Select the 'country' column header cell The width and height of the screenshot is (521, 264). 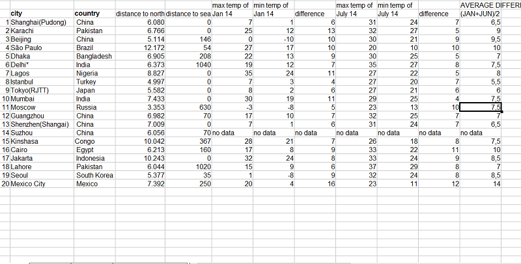(94, 14)
